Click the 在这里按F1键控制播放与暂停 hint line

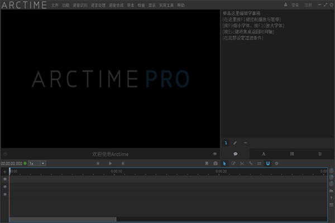click(251, 20)
